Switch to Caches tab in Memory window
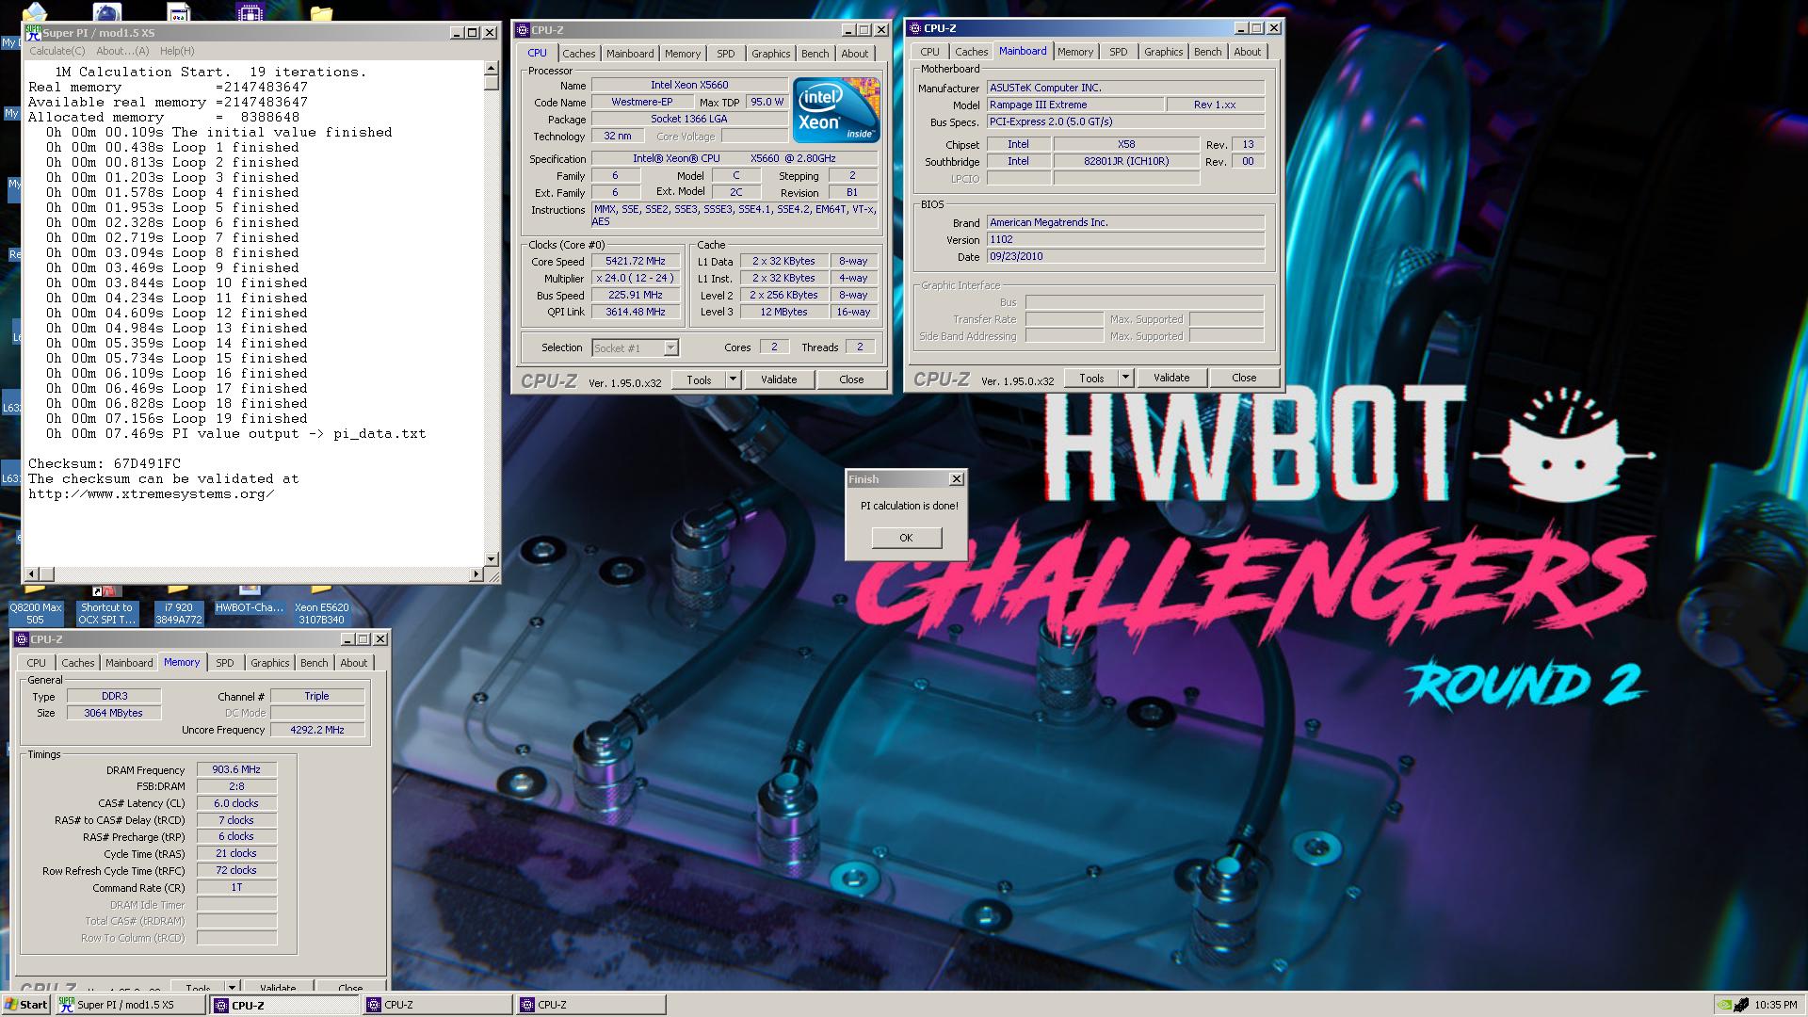 77,663
